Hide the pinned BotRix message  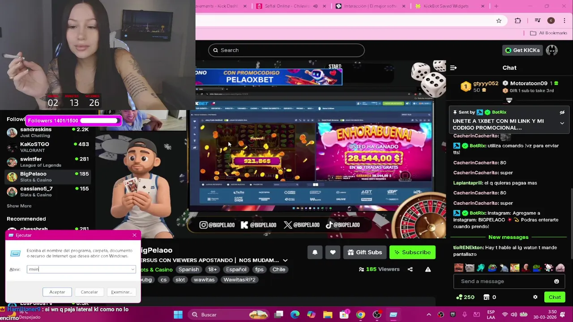coord(562,112)
